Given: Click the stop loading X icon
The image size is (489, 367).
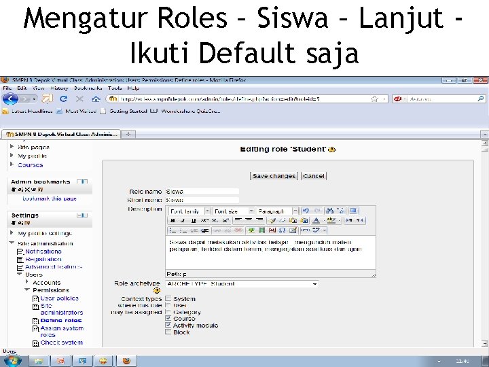Looking at the screenshot, I should 80,99.
